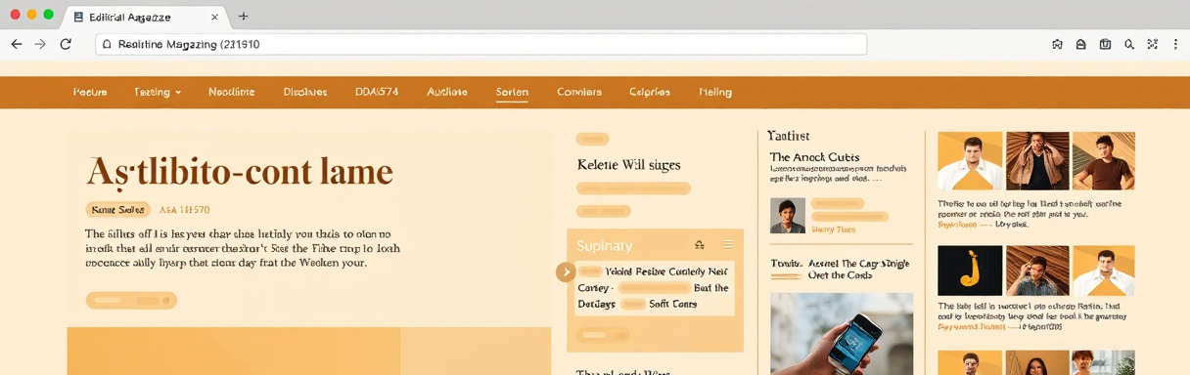Click the orange author name beside portrait

point(833,229)
